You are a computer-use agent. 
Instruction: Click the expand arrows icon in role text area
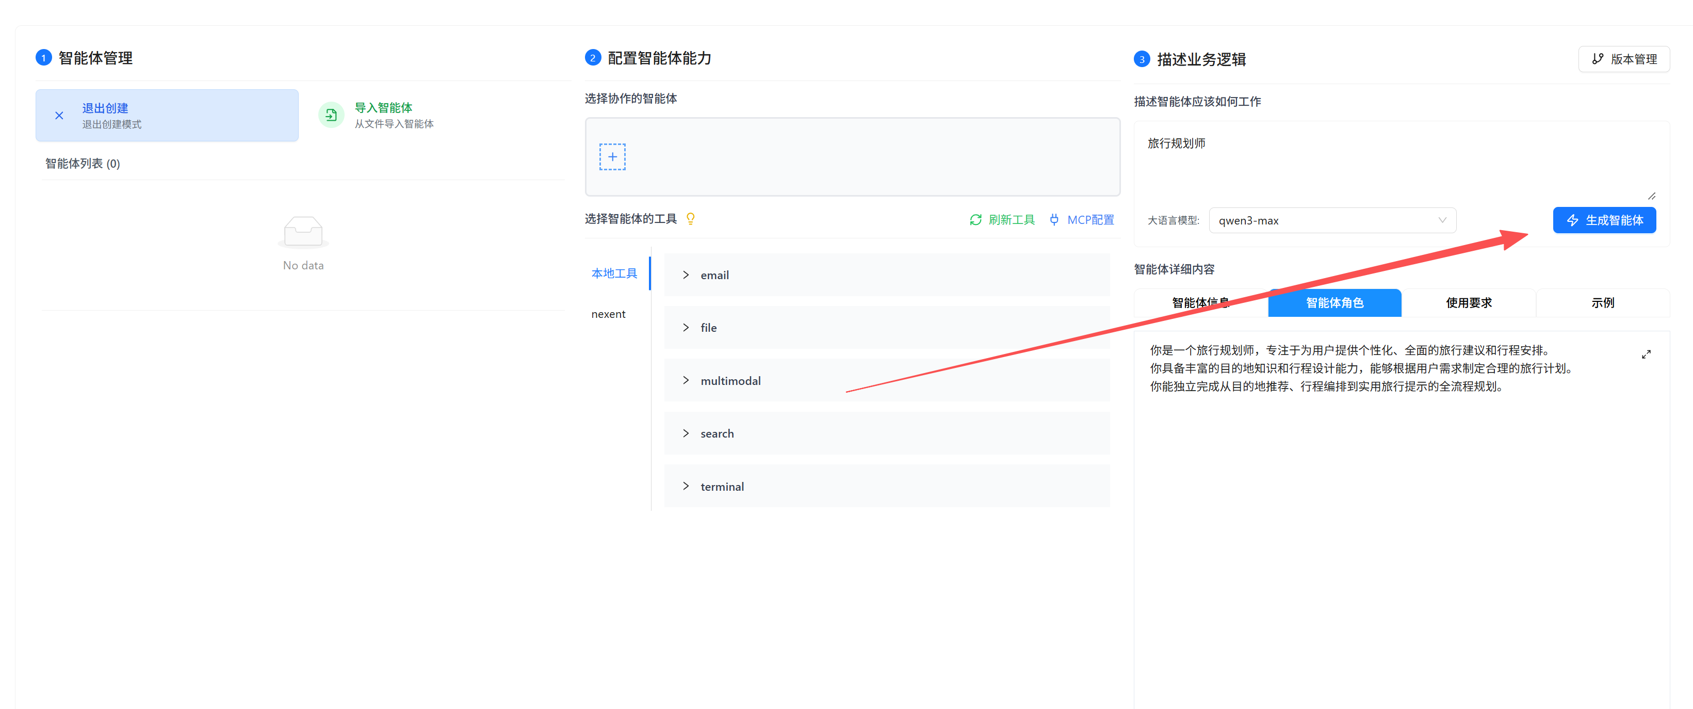1646,354
